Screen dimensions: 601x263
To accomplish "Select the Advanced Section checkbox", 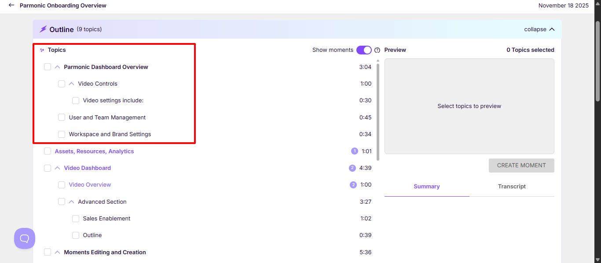I will tap(62, 202).
